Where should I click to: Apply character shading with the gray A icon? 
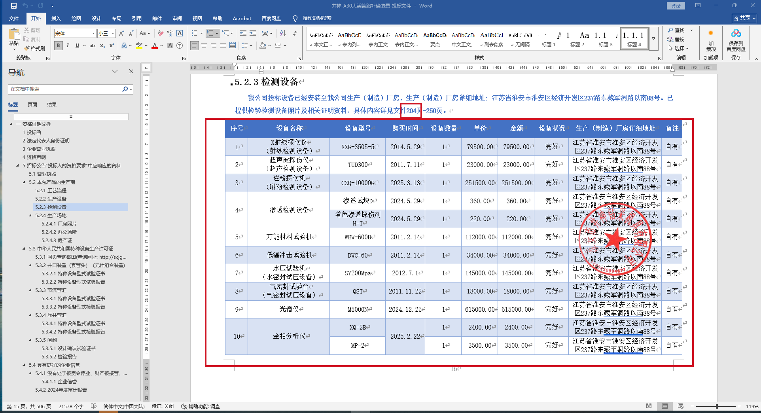click(x=170, y=45)
